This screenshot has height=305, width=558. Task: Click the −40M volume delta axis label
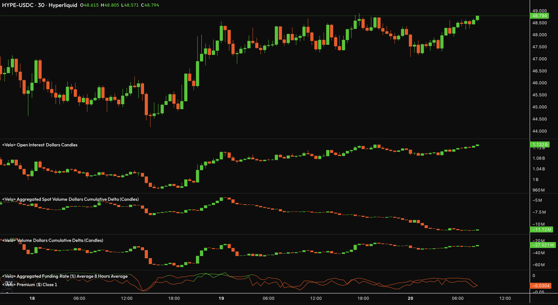(x=538, y=253)
